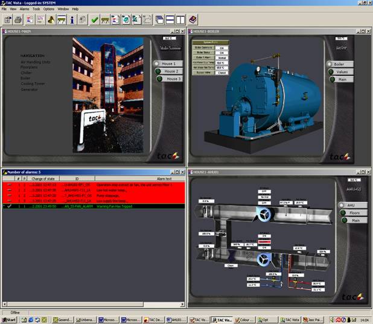Click the lower fan in AHU diagram
The image size is (373, 324).
coord(264,260)
